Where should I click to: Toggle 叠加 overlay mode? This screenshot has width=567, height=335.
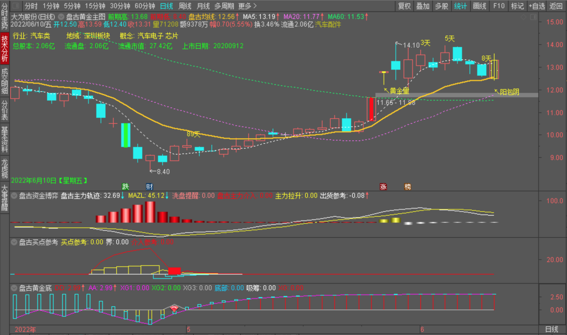click(422, 6)
